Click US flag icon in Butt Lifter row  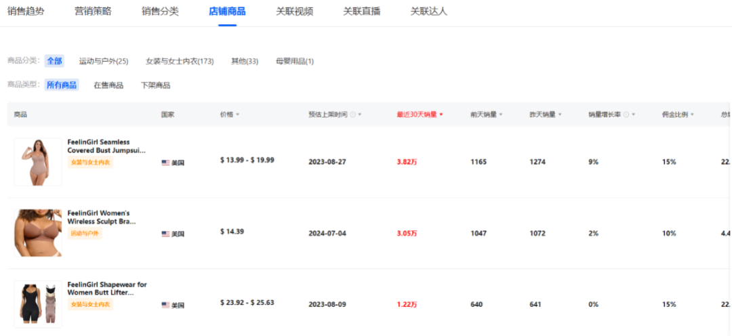pyautogui.click(x=165, y=306)
